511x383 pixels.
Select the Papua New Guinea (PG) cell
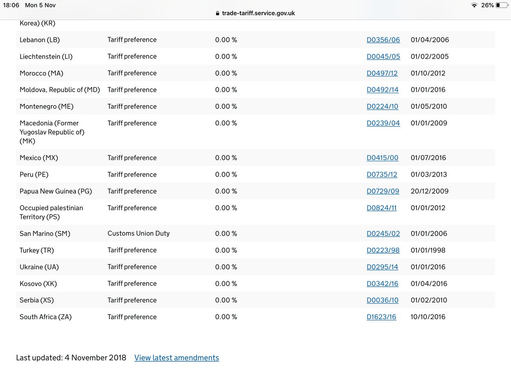point(56,191)
